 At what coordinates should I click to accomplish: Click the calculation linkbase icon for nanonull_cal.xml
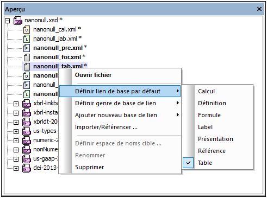(27, 30)
